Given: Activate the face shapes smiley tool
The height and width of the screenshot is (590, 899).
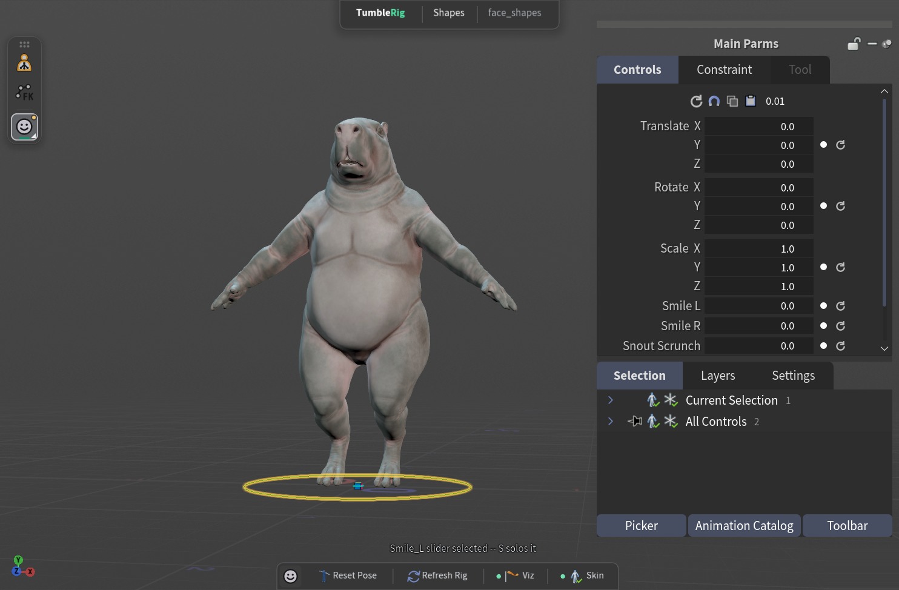Looking at the screenshot, I should [24, 127].
